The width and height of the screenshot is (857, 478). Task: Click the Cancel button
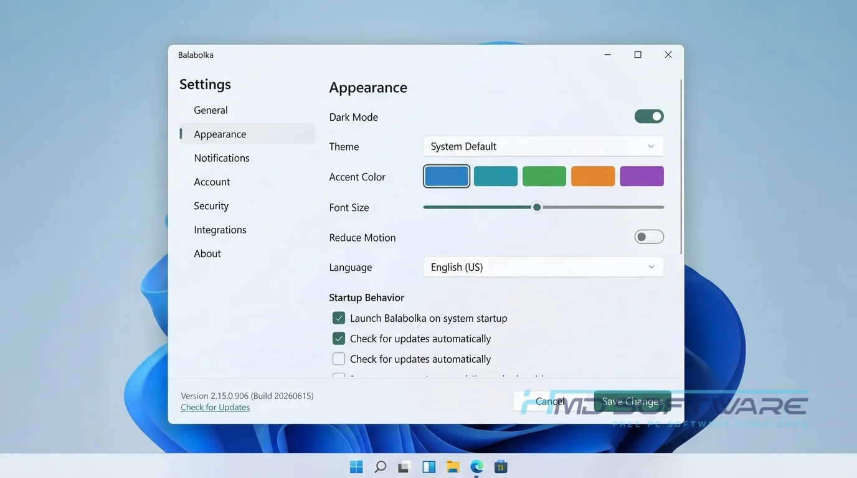pos(550,401)
